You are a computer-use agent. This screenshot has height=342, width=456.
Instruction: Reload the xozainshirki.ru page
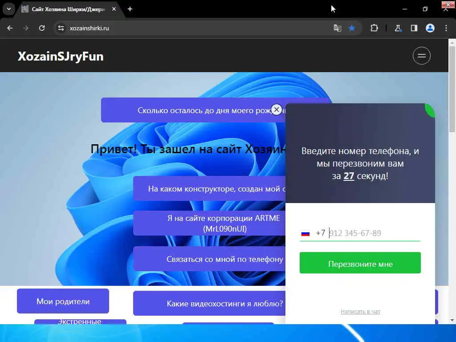click(x=42, y=28)
